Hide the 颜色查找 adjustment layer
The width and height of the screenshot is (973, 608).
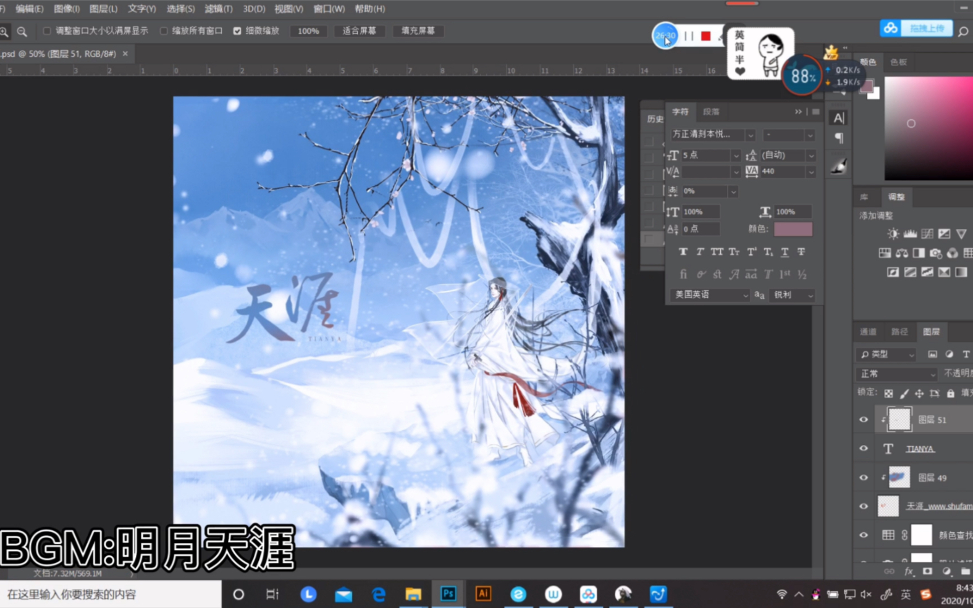[x=864, y=535]
